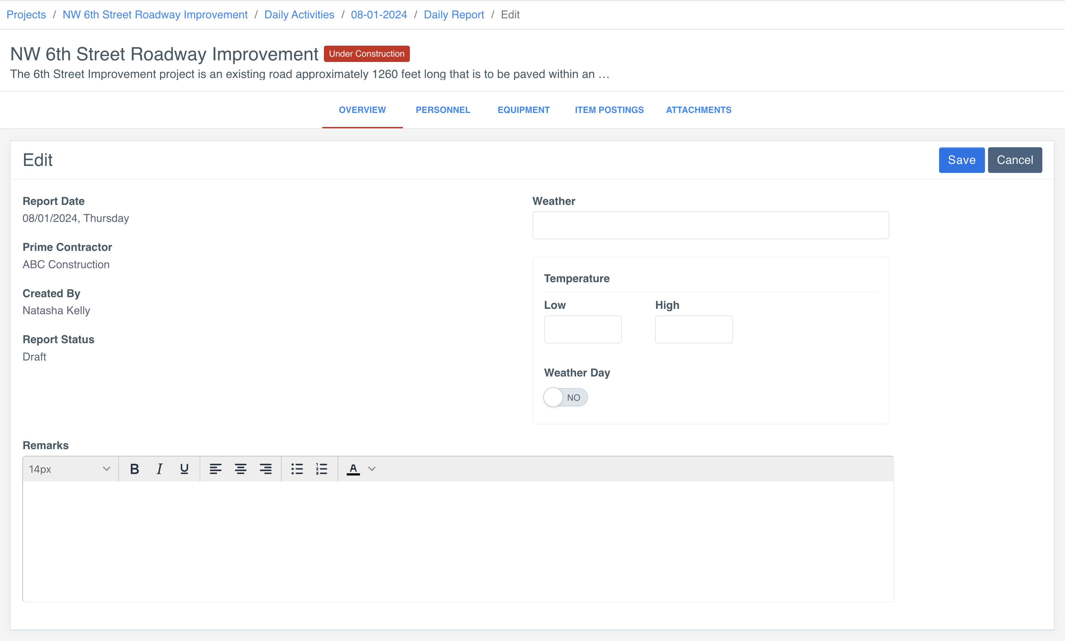Center-align the remarks text
The height and width of the screenshot is (641, 1065).
[241, 469]
